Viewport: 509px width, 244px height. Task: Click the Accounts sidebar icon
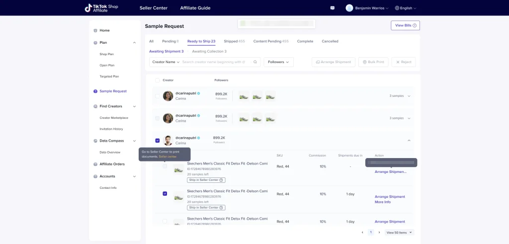point(95,176)
